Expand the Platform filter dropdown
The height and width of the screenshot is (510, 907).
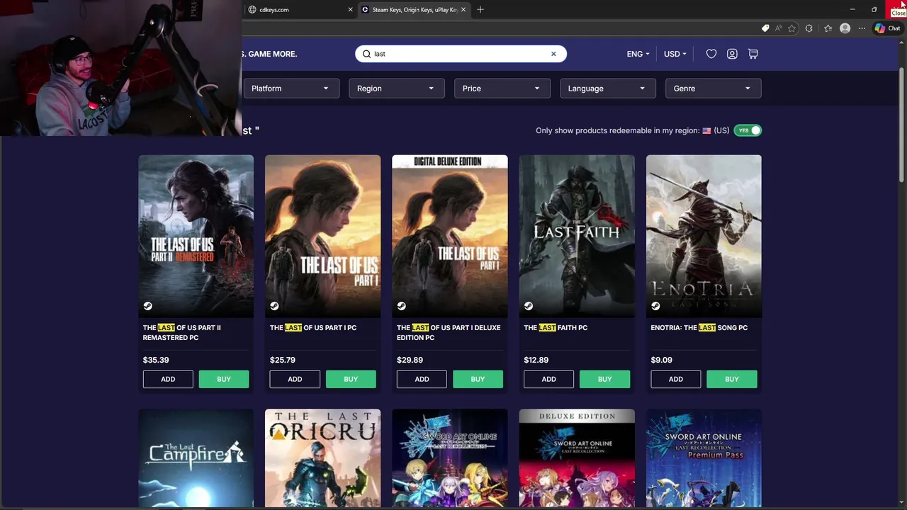291,89
